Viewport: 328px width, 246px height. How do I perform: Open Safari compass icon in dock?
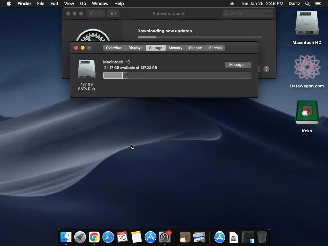[108, 237]
